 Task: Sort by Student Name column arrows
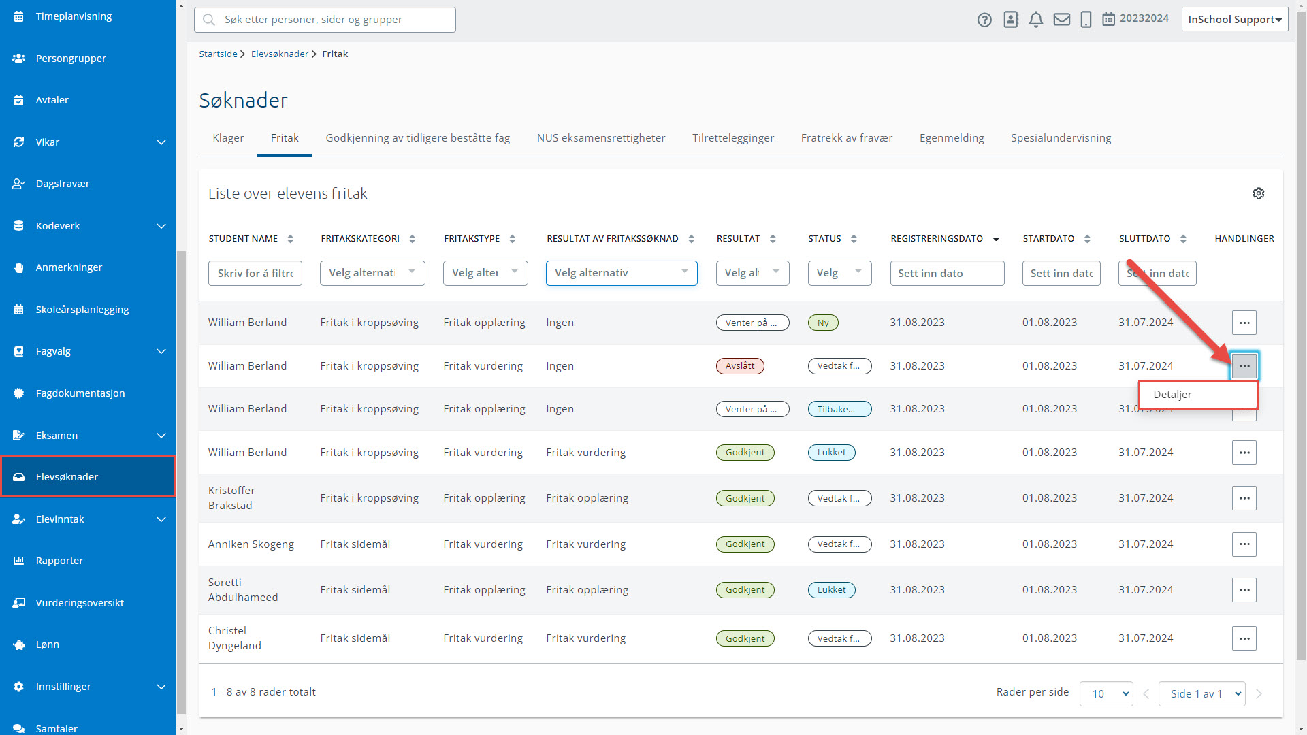[x=291, y=239]
